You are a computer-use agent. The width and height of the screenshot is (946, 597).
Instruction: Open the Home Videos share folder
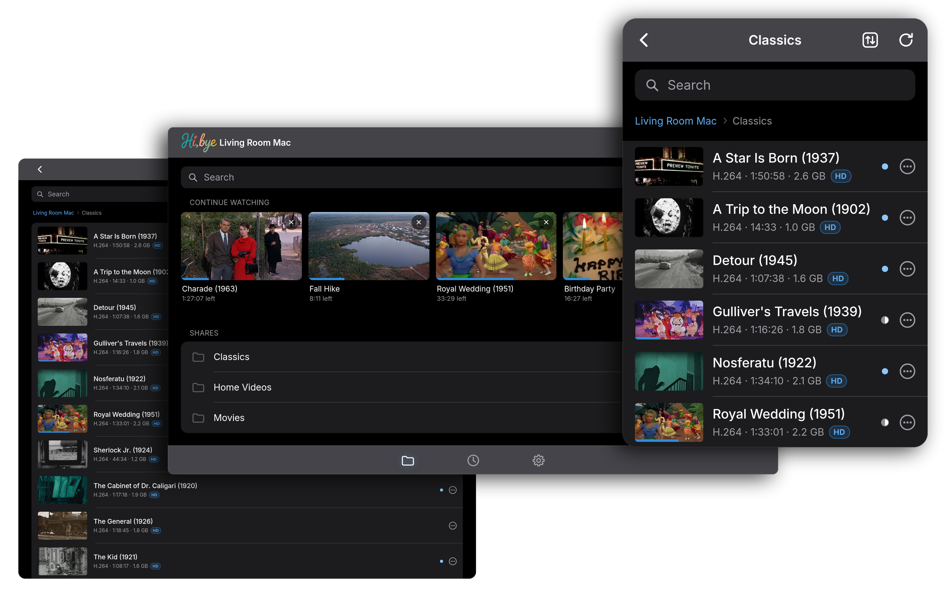pyautogui.click(x=402, y=387)
